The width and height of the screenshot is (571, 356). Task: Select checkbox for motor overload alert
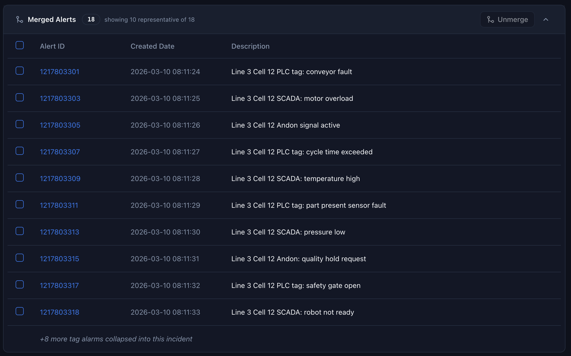point(20,98)
